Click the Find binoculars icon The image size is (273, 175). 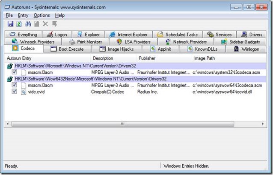click(28, 24)
